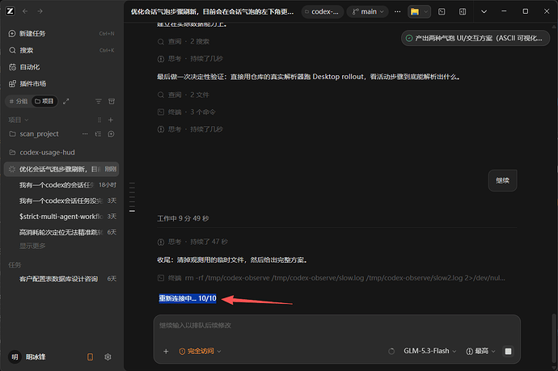Open the scan_project folder

39,134
